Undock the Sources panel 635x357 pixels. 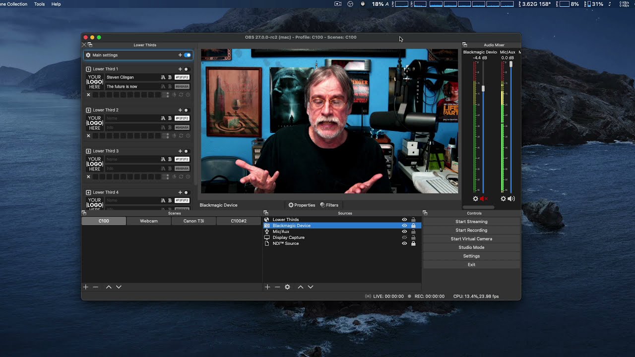pyautogui.click(x=266, y=213)
